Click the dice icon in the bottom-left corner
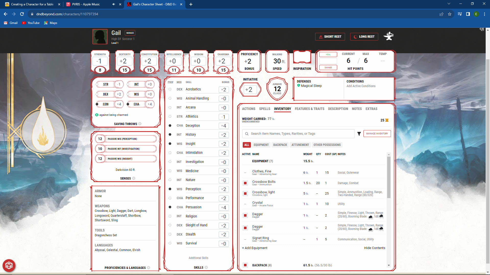This screenshot has width=490, height=275. pos(9,266)
